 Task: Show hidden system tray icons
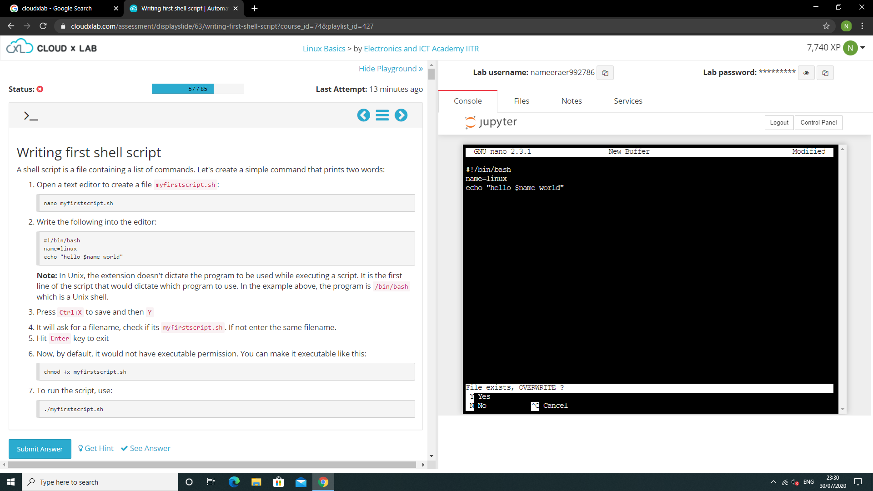pyautogui.click(x=773, y=482)
